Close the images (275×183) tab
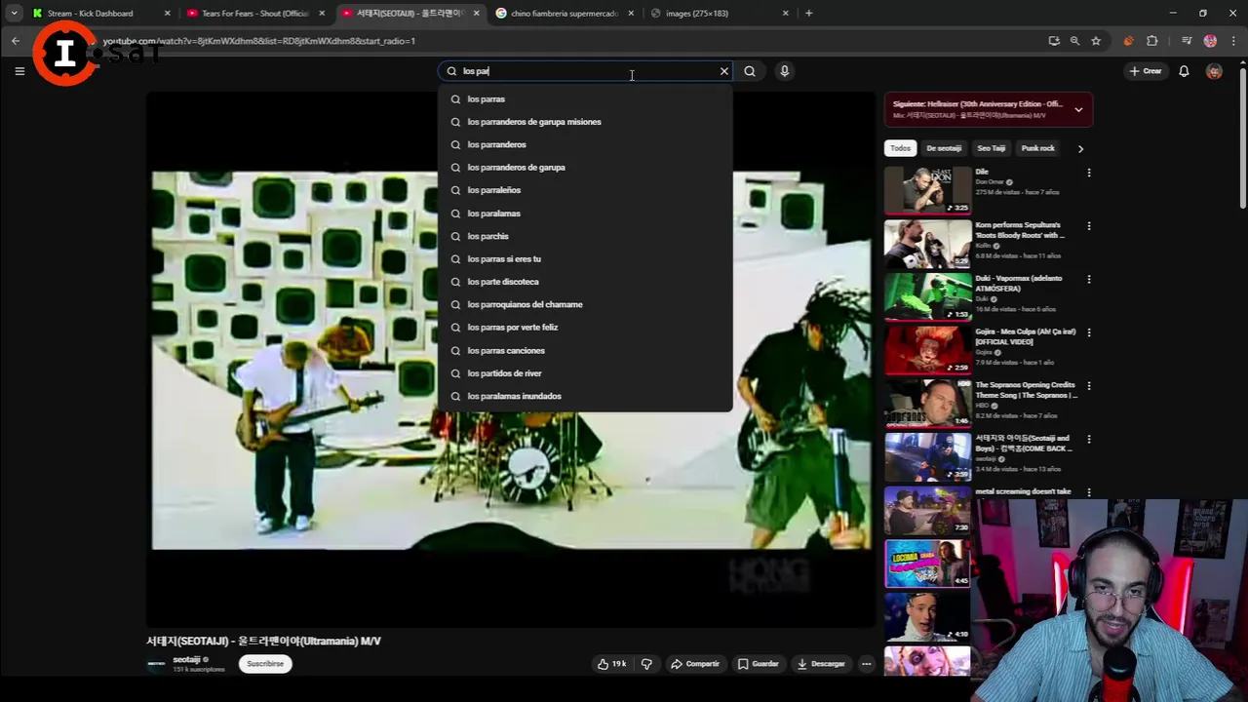The image size is (1248, 702). click(786, 14)
